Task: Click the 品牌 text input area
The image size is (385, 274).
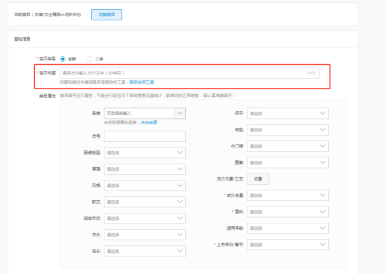Action: point(140,113)
